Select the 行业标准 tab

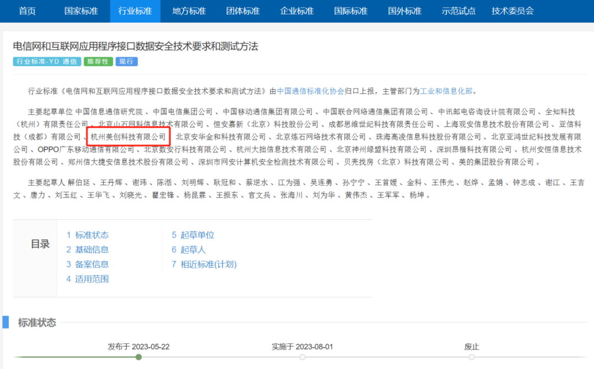(135, 11)
